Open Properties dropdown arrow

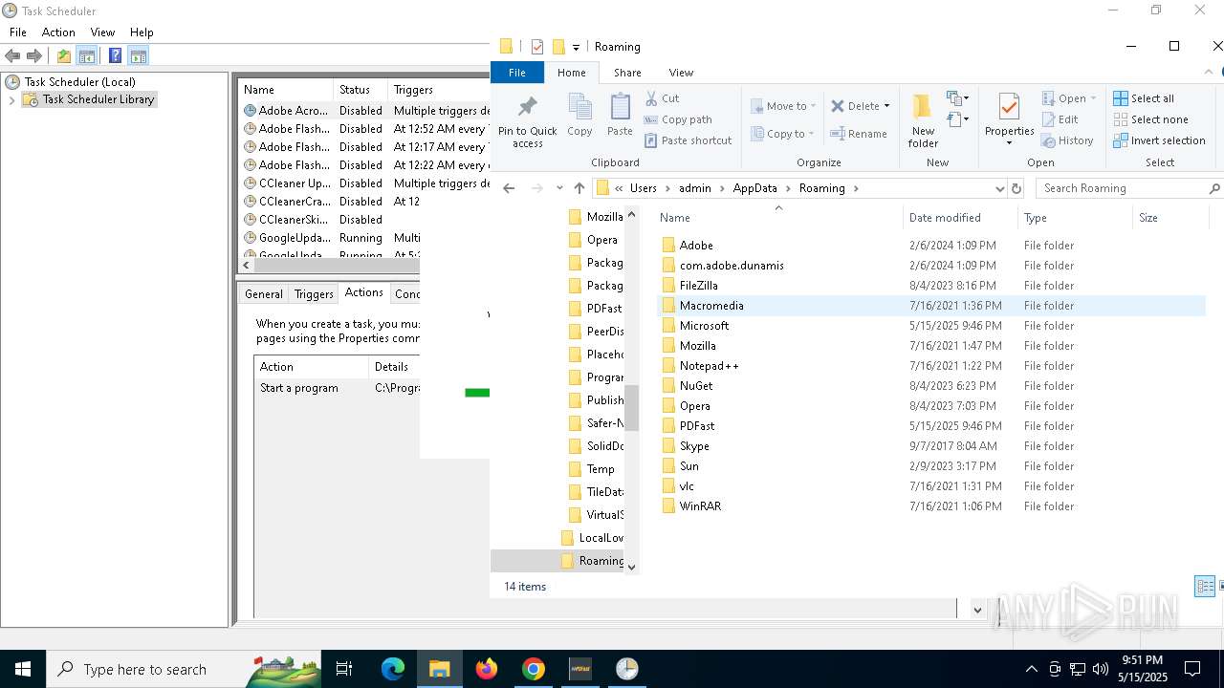[1009, 143]
